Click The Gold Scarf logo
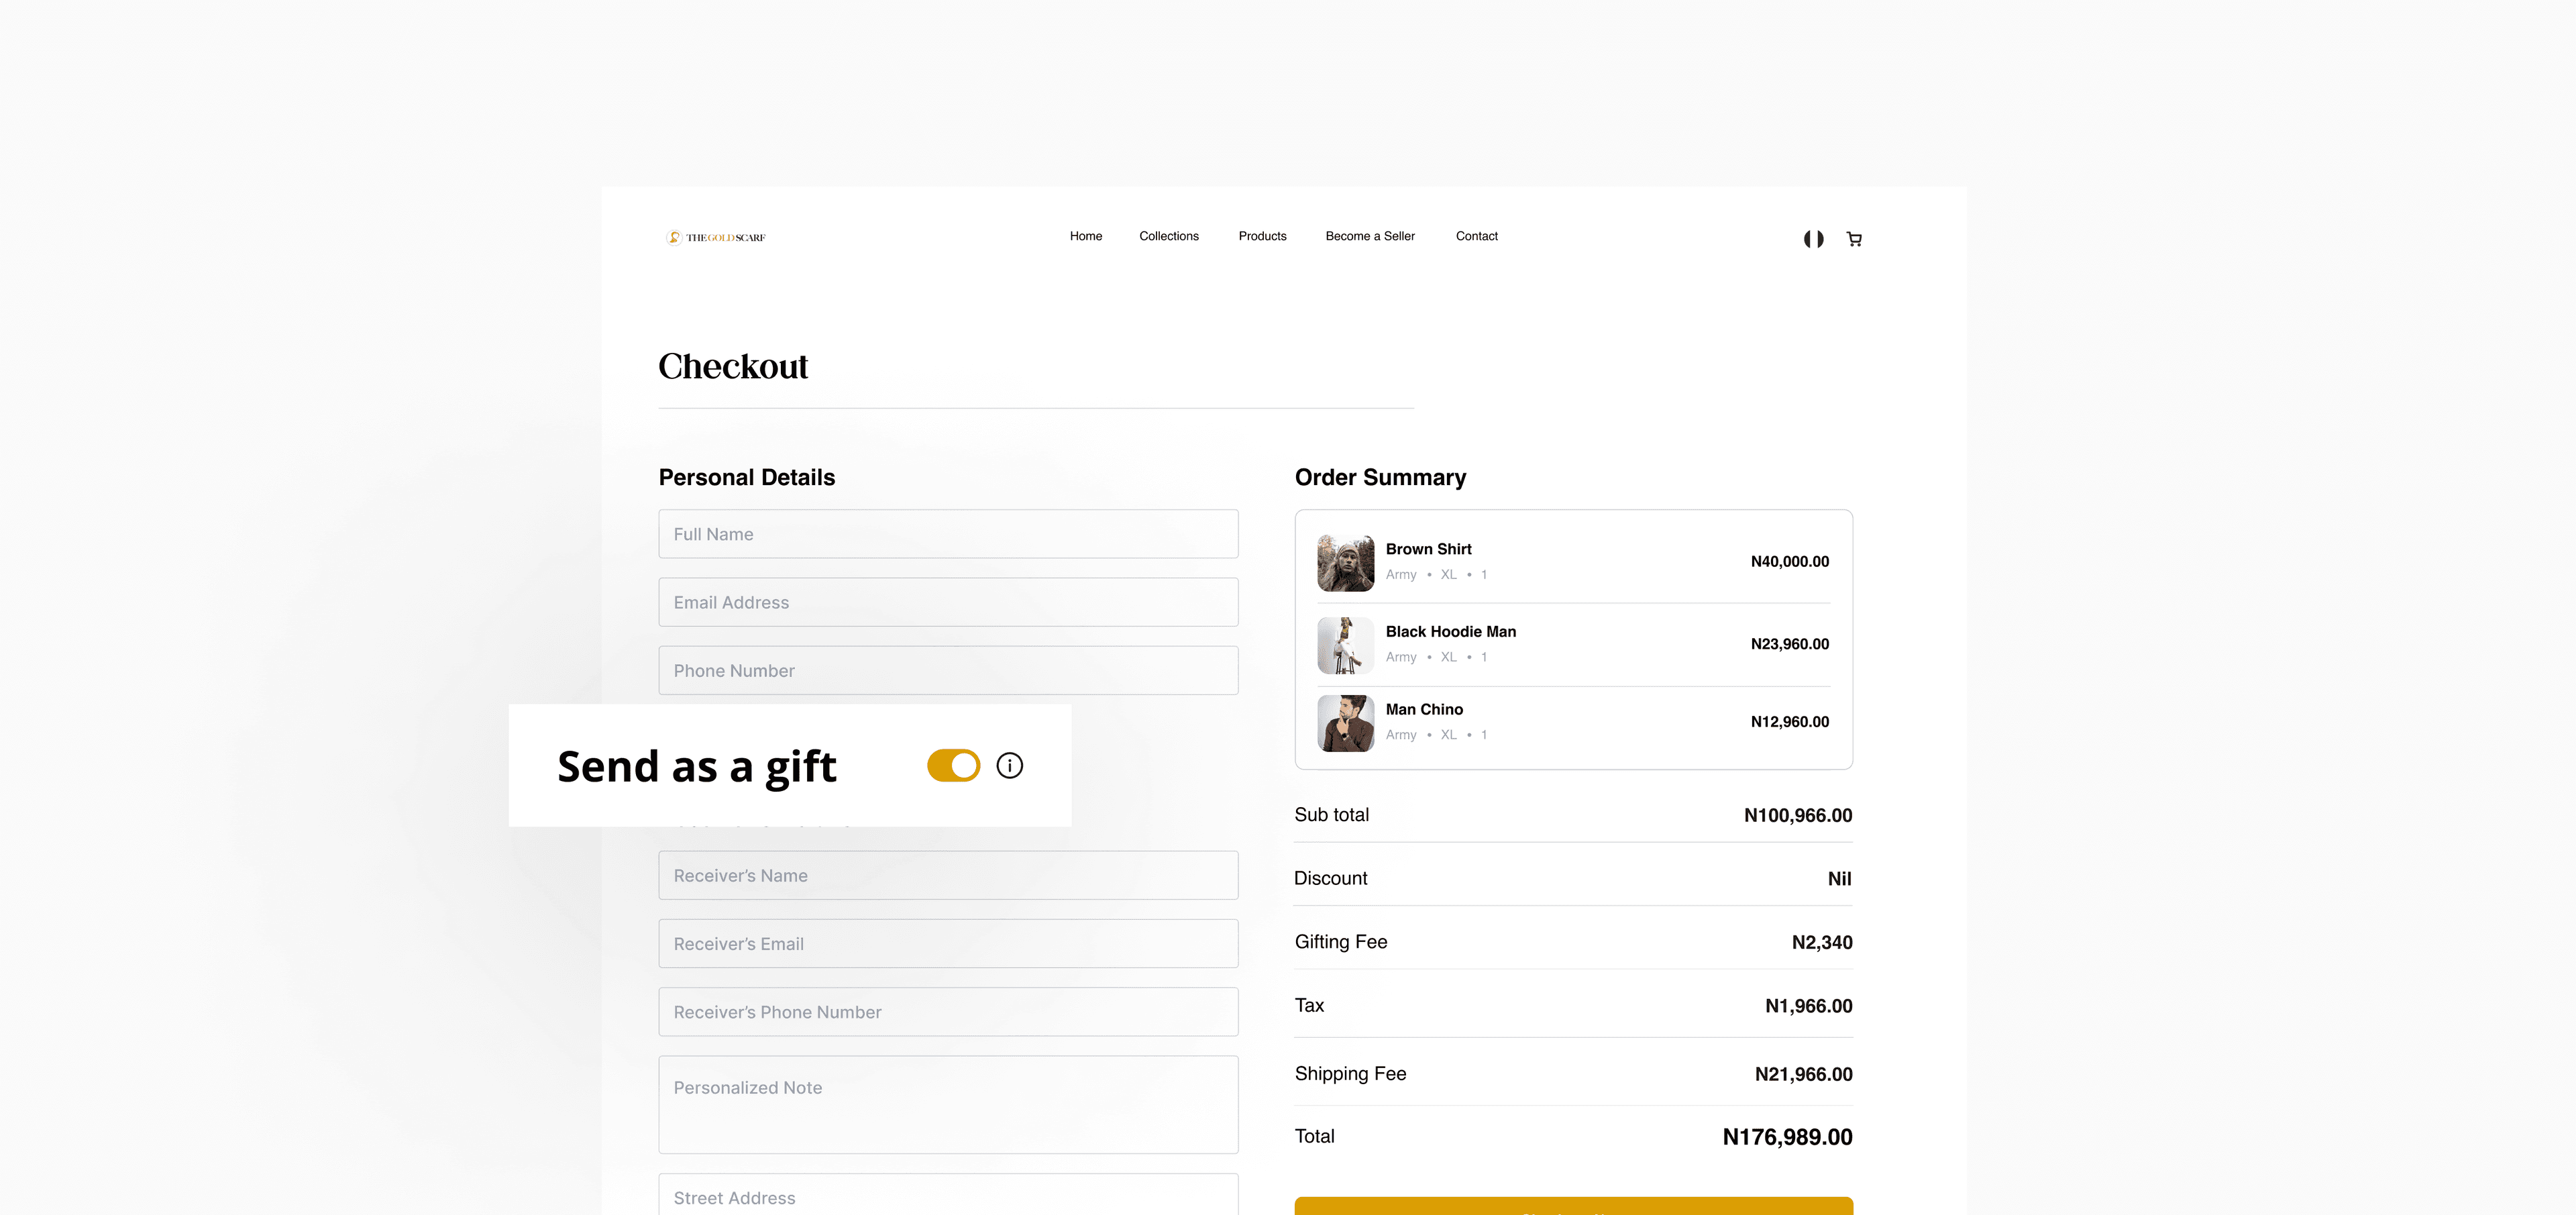Screen dimensions: 2576x1215 (714, 237)
